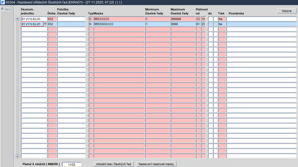Click the mask cell RRCCCCCC
The height and width of the screenshot is (167, 298).
coord(119,19)
